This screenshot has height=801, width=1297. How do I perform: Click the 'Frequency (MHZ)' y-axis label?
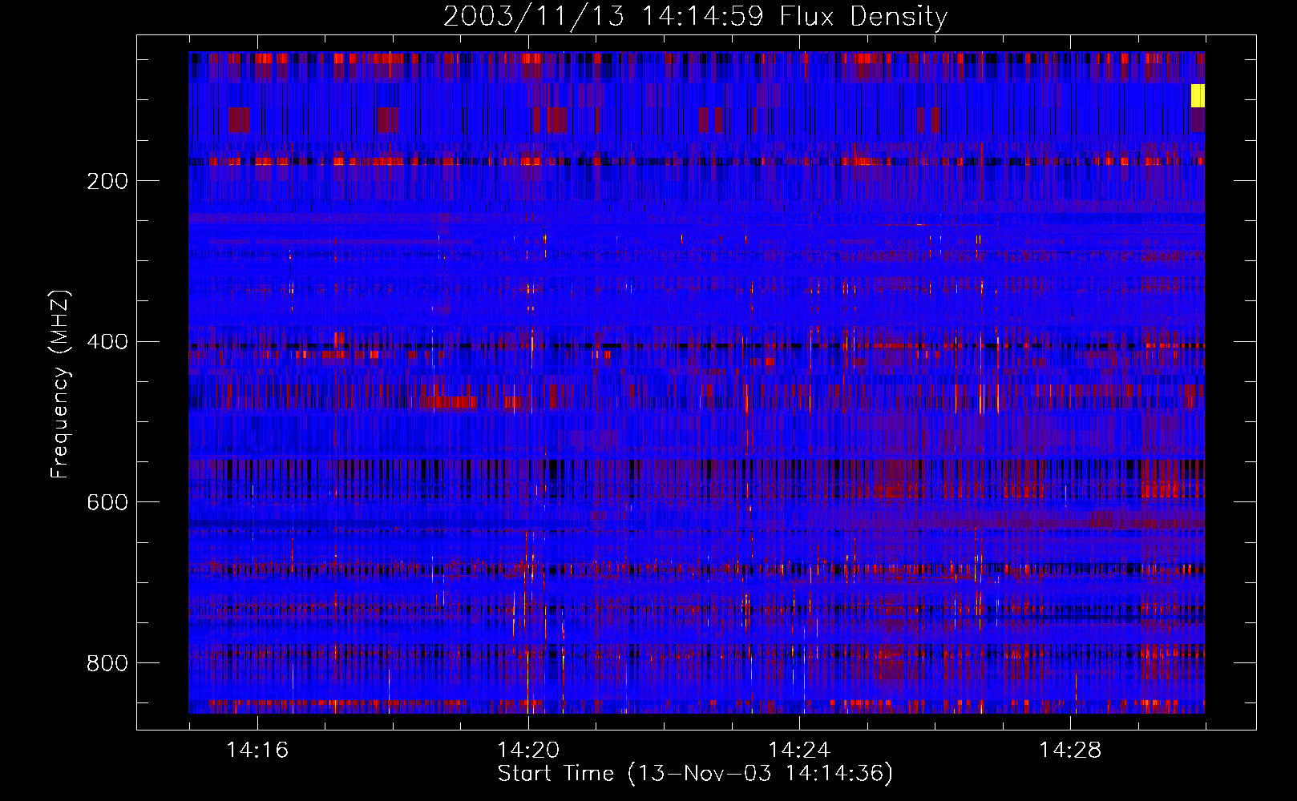[x=59, y=384]
